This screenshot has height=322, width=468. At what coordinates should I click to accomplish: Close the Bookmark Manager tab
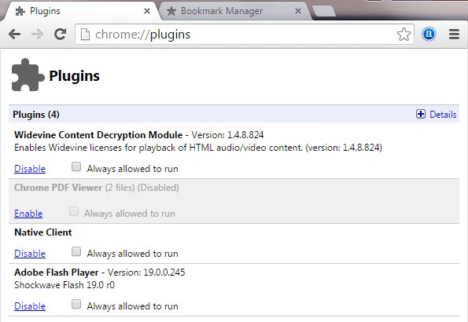(297, 11)
